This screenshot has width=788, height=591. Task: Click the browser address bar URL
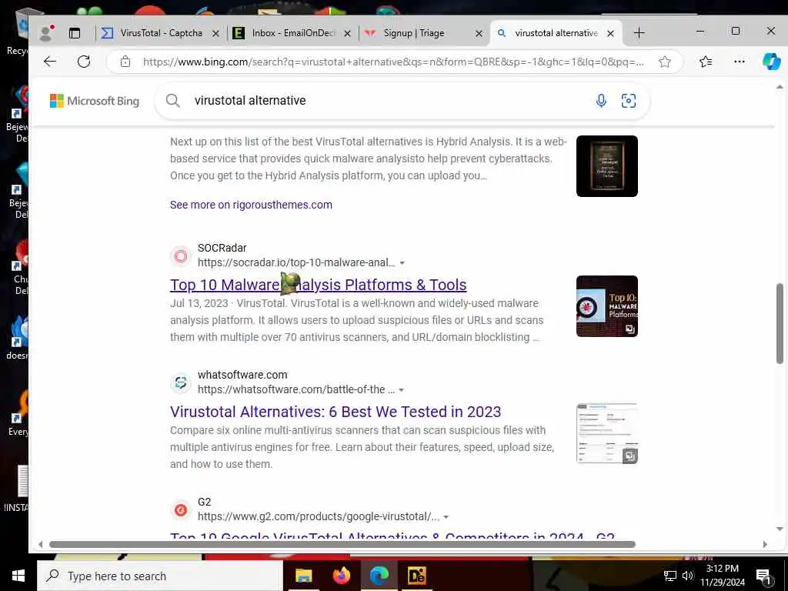tap(393, 62)
